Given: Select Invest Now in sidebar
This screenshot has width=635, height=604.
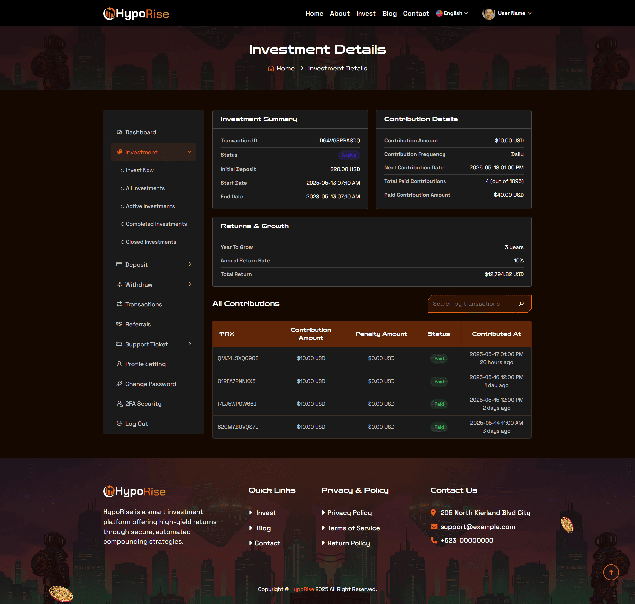Looking at the screenshot, I should coord(137,170).
